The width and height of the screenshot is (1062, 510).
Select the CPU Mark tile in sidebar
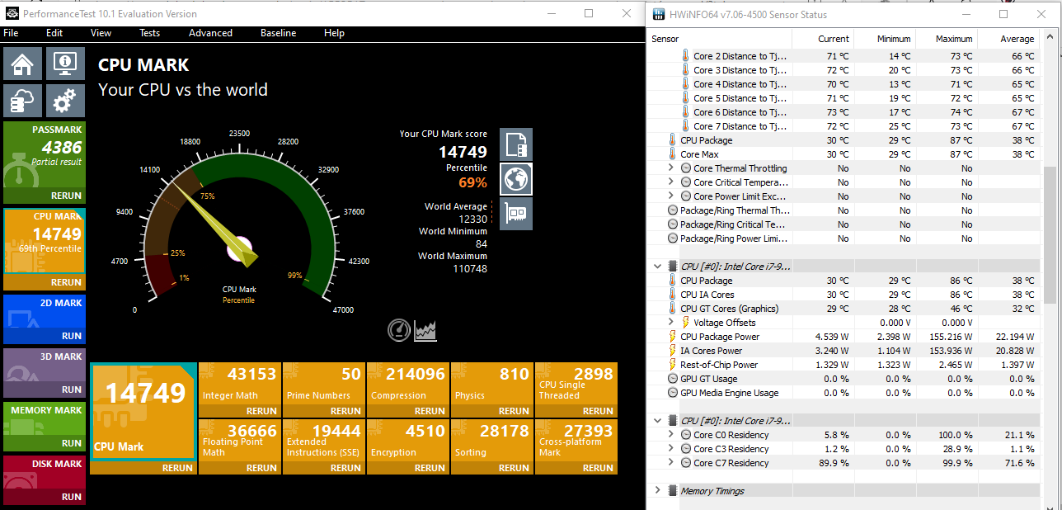[x=44, y=241]
